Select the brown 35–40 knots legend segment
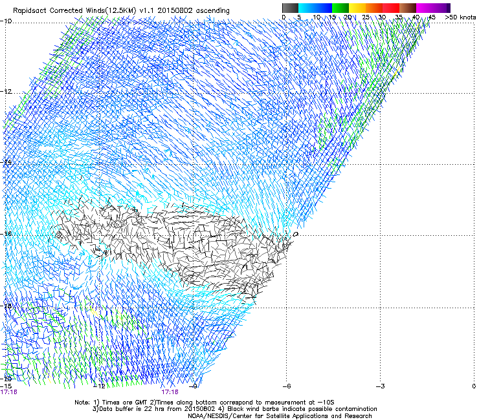 coord(408,8)
